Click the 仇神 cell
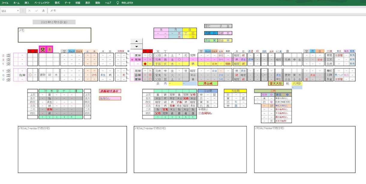Screen dimensions: 366x184 22,75
